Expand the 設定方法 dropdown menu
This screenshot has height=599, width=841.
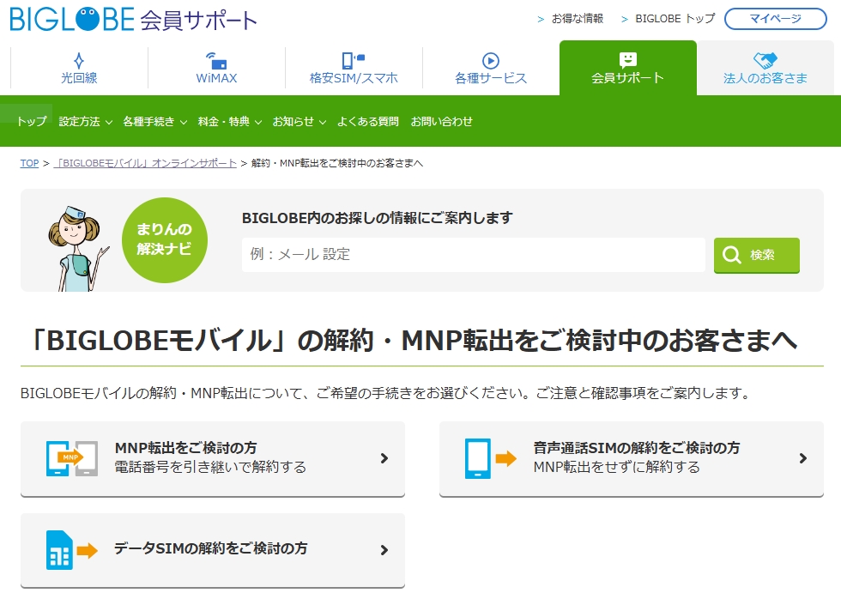click(x=85, y=122)
